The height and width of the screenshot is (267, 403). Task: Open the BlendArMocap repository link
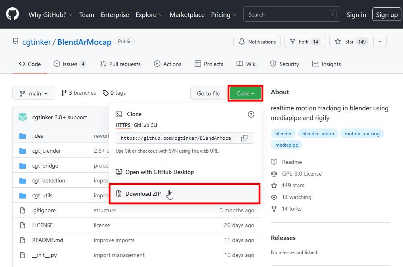coord(84,42)
